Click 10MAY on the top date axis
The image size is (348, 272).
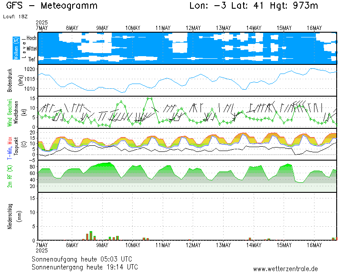(x=133, y=28)
